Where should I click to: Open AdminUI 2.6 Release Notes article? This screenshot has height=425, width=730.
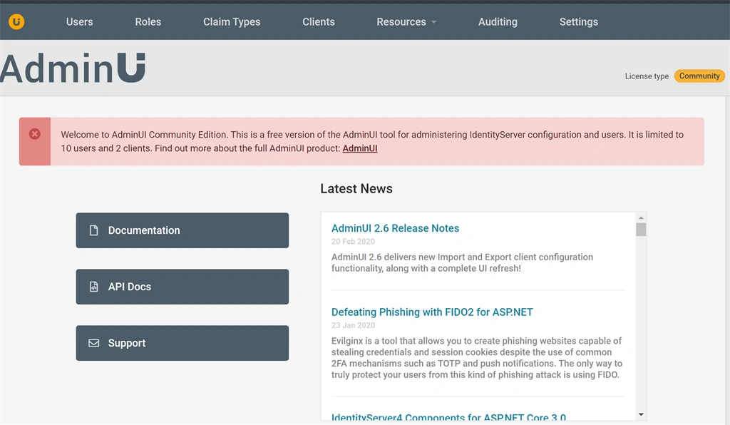[x=395, y=228]
